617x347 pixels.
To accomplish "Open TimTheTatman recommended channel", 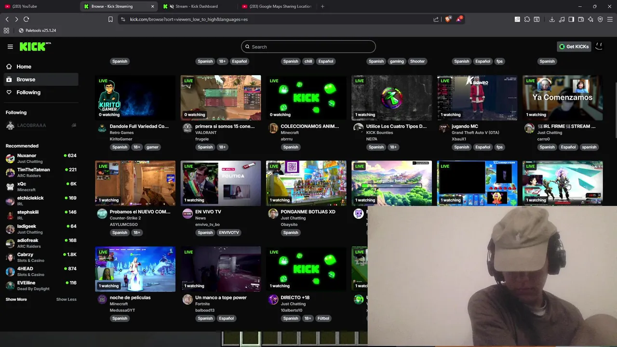I will (x=41, y=173).
